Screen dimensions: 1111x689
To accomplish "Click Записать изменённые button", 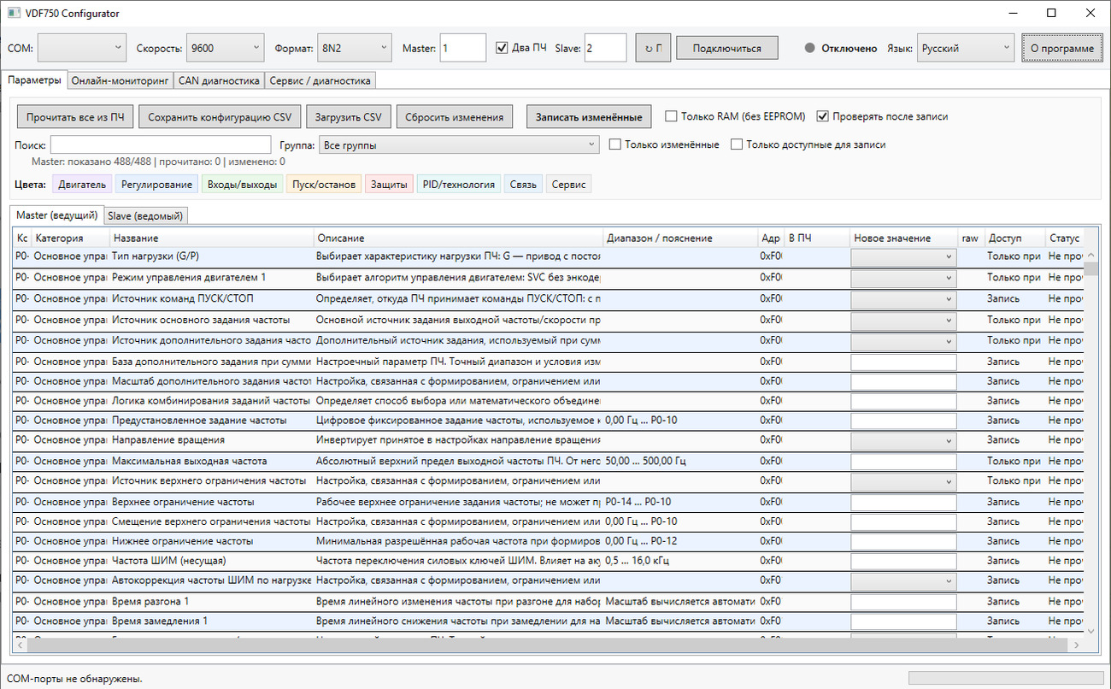I will click(x=589, y=117).
